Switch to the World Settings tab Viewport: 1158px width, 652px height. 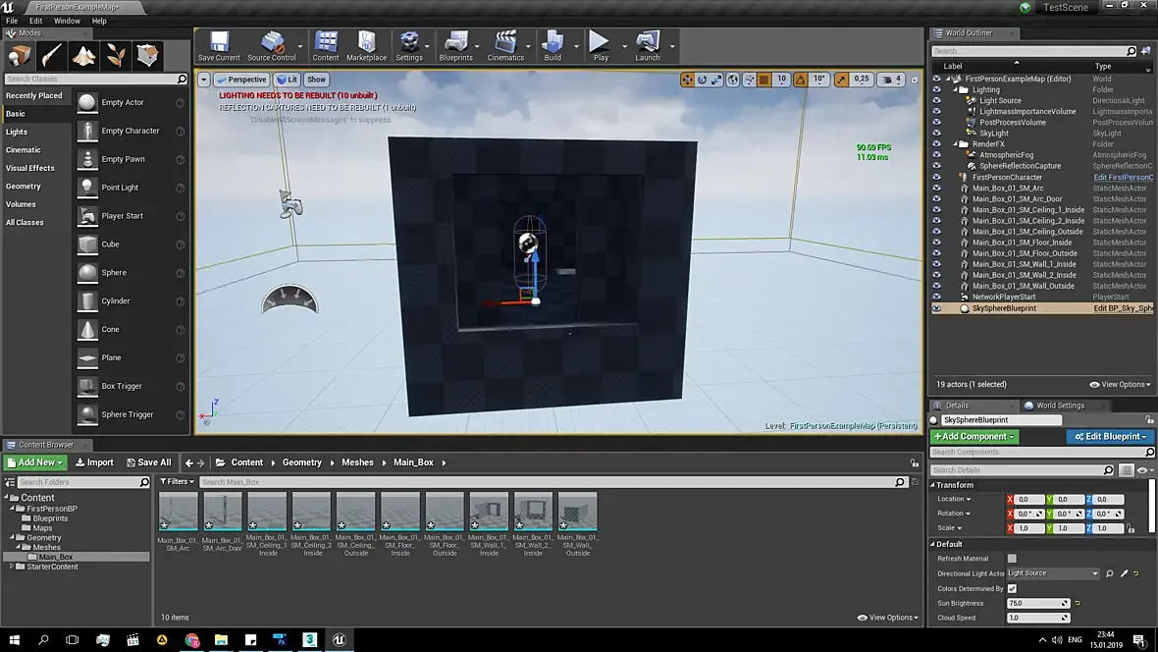click(1059, 406)
